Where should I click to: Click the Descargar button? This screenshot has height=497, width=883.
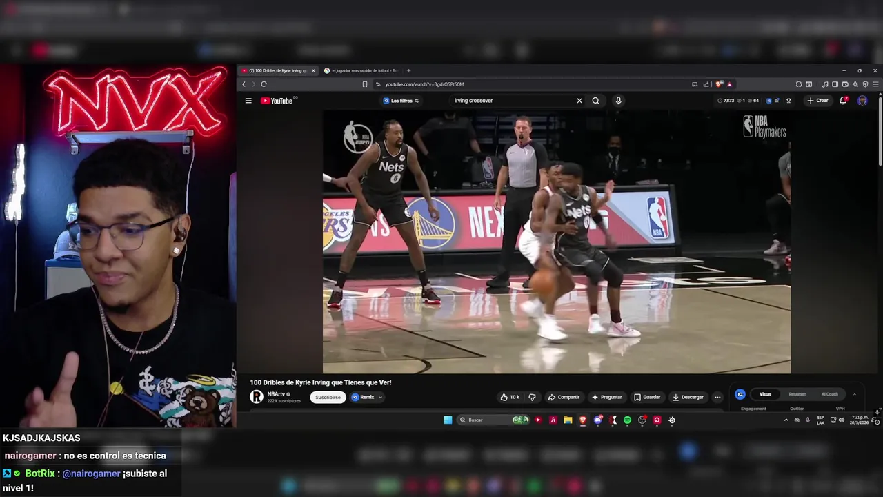coord(688,397)
